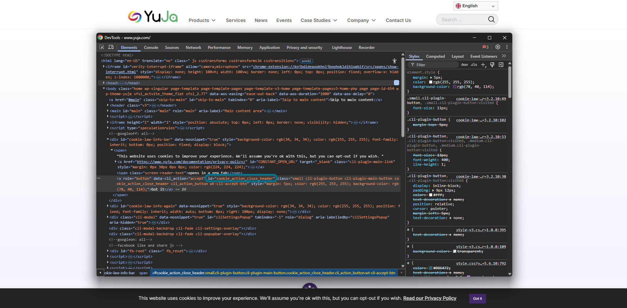Click the ellipsis inside the head element
This screenshot has height=308, width=627.
point(122,83)
